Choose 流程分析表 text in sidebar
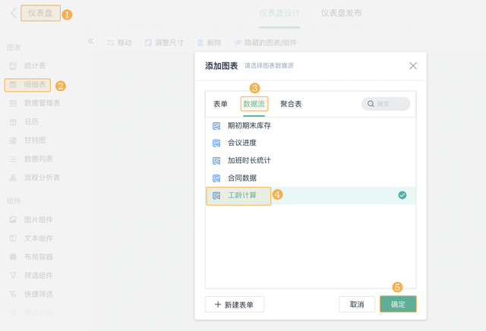Screen dimensions: 486x331 pos(43,178)
